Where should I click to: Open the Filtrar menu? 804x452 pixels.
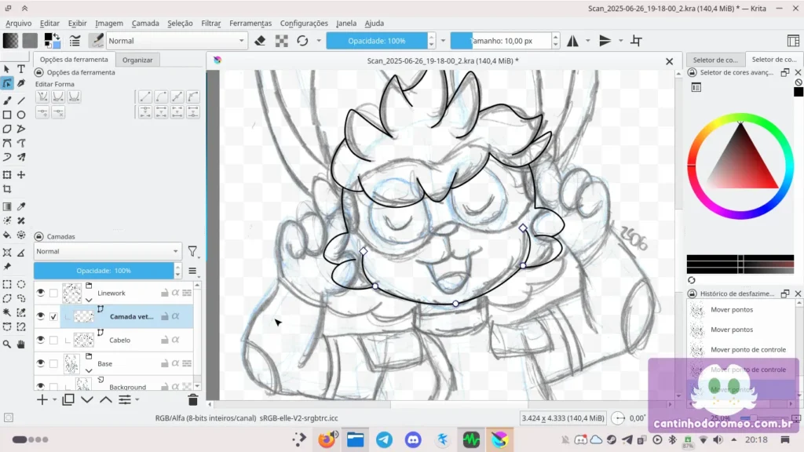pos(210,23)
